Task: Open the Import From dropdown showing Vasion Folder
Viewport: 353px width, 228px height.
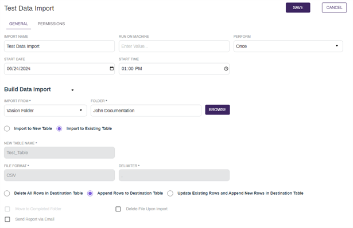Action: coord(45,111)
